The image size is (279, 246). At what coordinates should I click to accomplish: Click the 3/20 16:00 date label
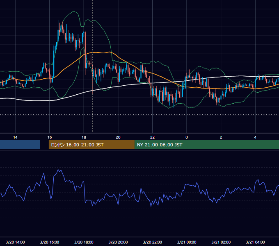point(50,242)
